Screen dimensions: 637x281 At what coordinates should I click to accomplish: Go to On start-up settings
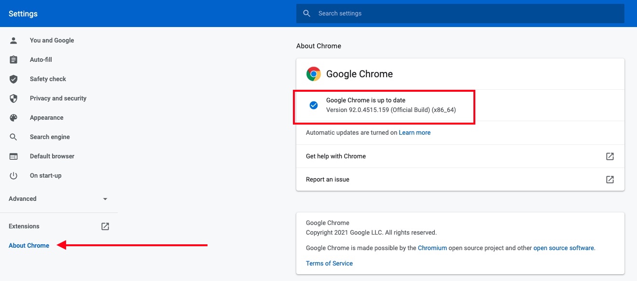coord(46,176)
